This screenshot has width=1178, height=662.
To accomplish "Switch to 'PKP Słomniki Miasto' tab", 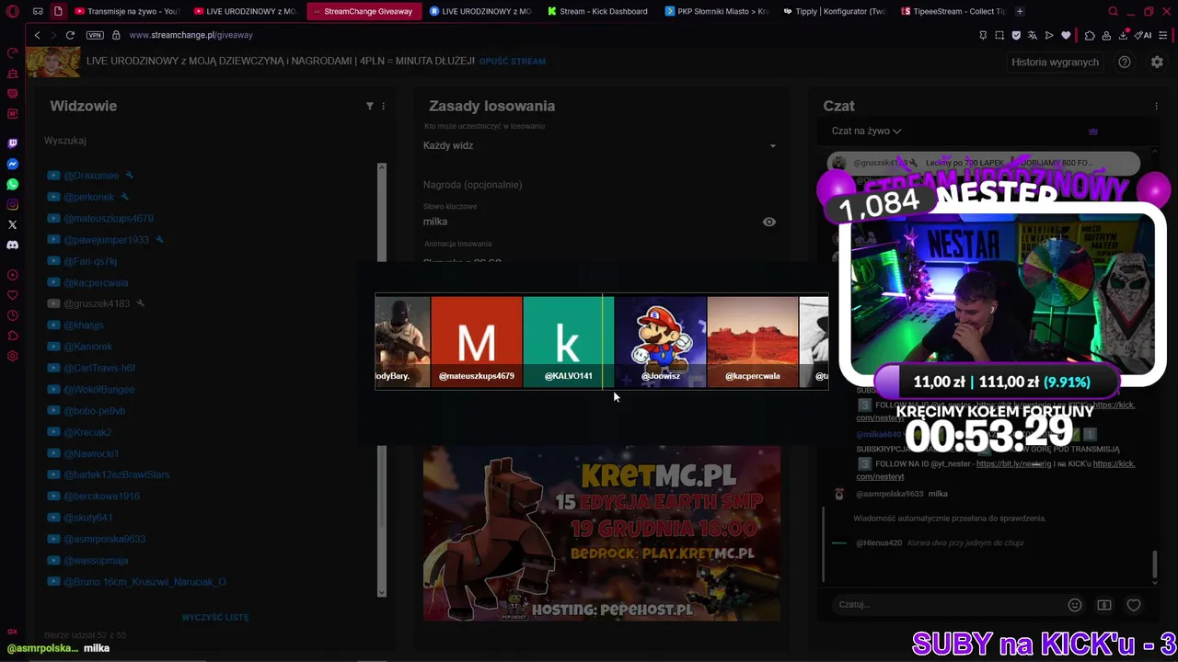I will coord(715,11).
